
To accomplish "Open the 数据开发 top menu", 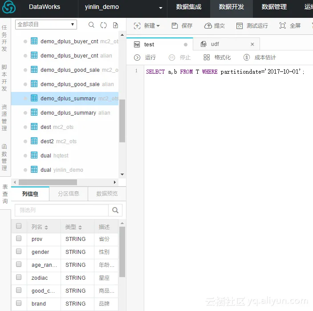I will coord(232,7).
